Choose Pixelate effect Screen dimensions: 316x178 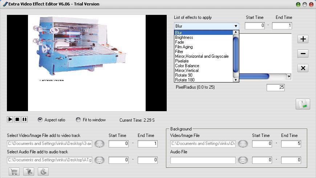(x=203, y=61)
